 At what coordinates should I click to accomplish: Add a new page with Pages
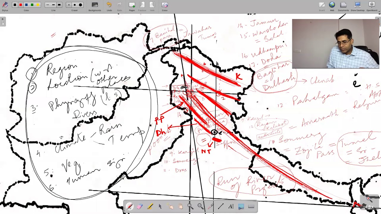[x=132, y=6]
